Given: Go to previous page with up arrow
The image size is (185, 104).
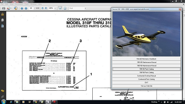Looking at the screenshot, I should tap(22, 8).
